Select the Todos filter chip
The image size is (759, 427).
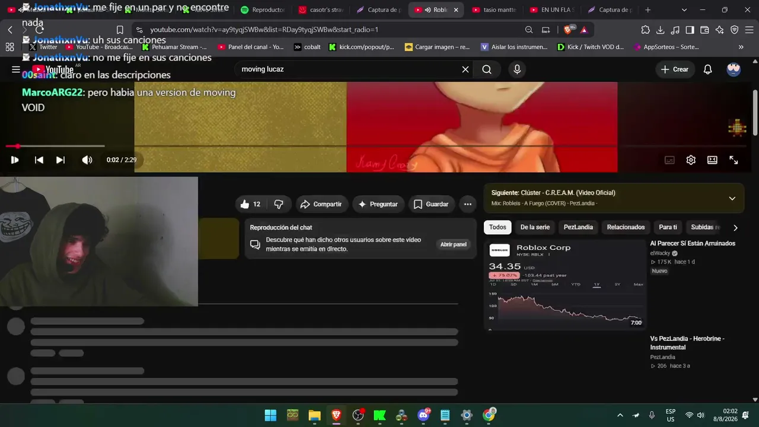[498, 227]
